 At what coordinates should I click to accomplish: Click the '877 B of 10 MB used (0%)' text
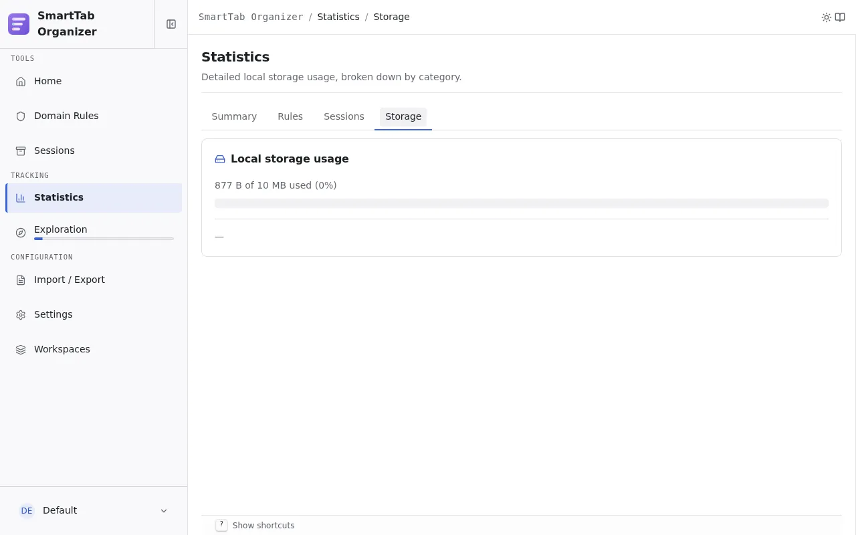click(x=276, y=185)
